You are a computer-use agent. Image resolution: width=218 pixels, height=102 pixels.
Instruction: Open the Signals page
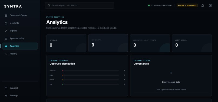[20, 31]
